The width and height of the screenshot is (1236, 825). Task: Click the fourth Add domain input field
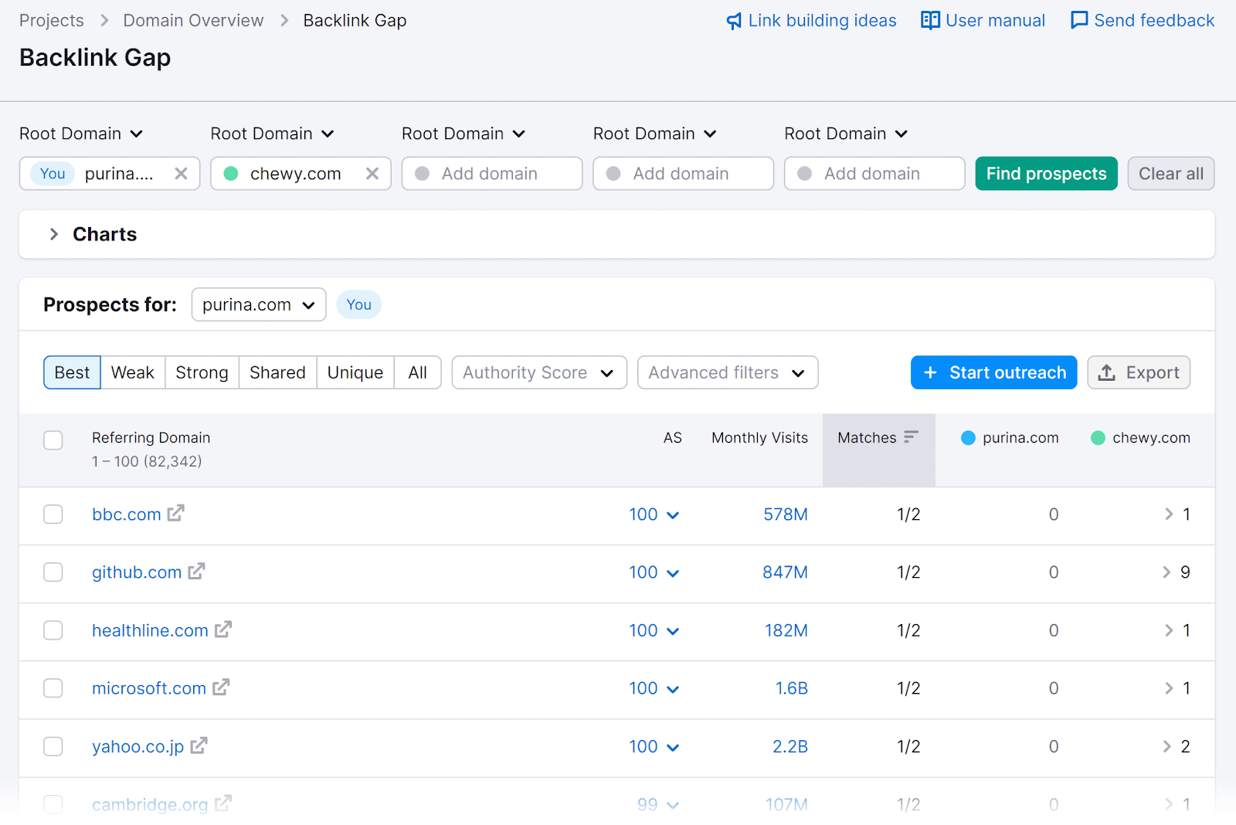(x=684, y=174)
